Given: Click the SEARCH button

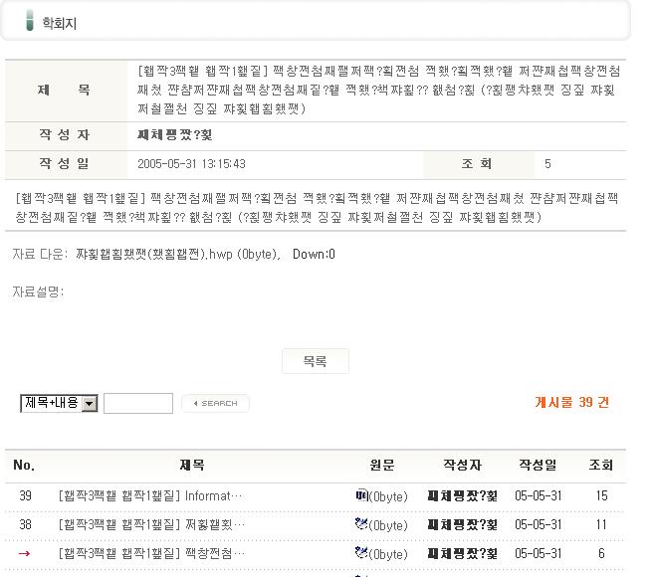Looking at the screenshot, I should coord(215,403).
